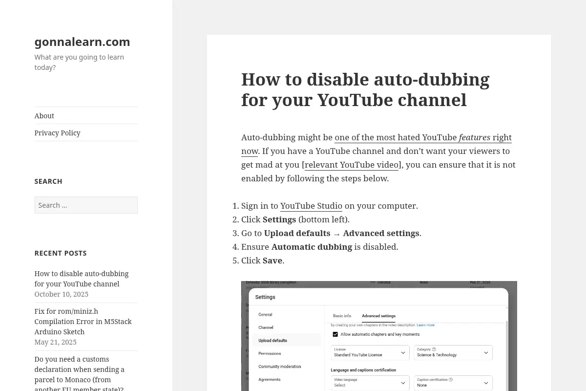The height and width of the screenshot is (391, 586).
Task: Open the YouTube Studio link
Action: tap(311, 206)
